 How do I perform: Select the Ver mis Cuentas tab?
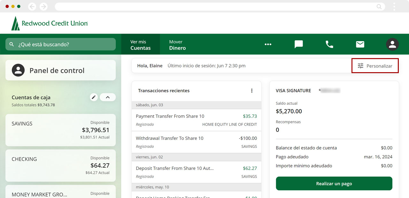coord(140,45)
